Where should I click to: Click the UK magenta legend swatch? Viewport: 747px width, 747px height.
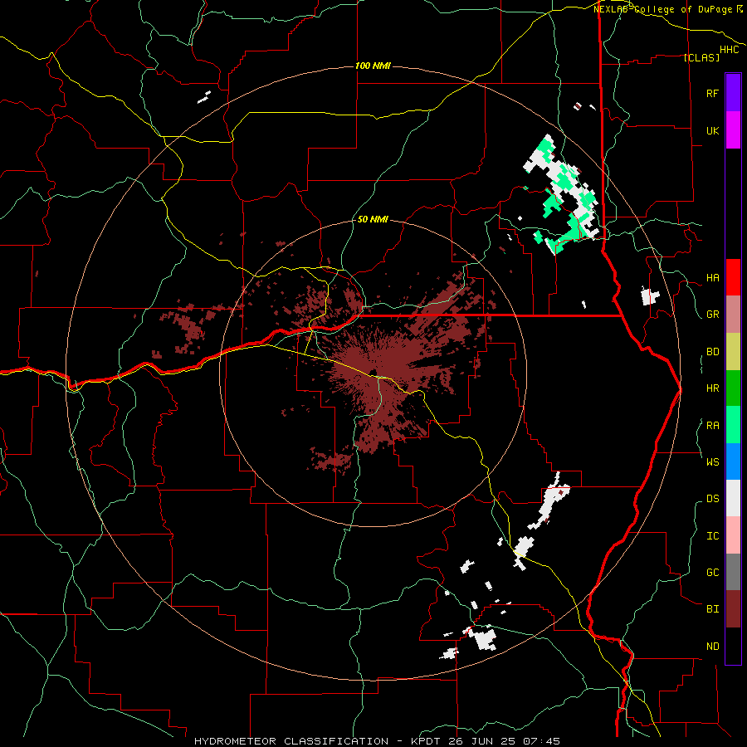tap(733, 130)
